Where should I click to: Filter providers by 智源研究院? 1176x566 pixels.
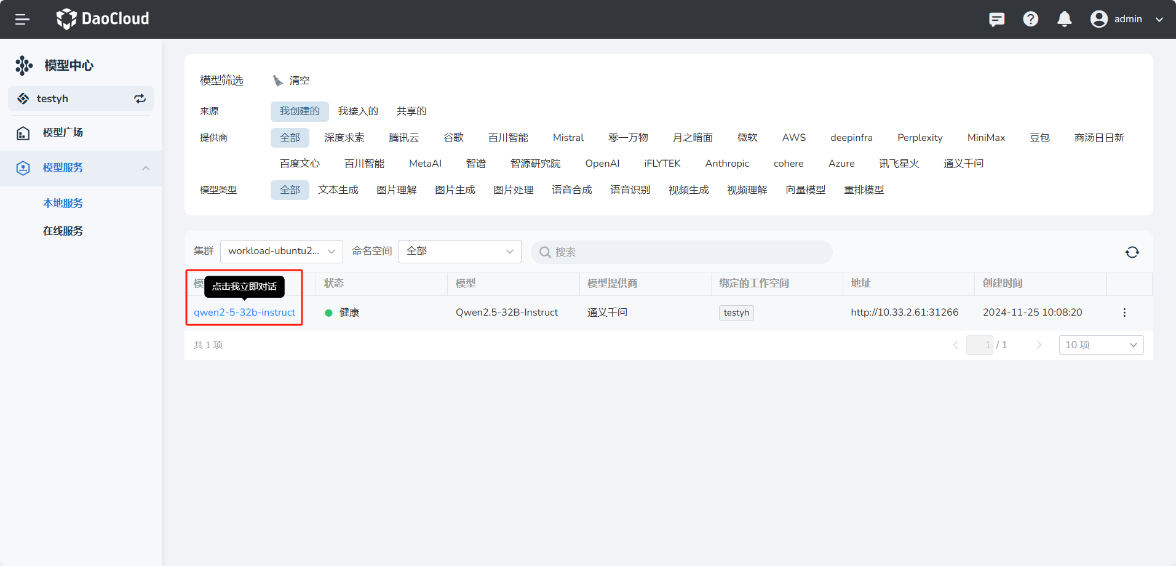click(536, 164)
